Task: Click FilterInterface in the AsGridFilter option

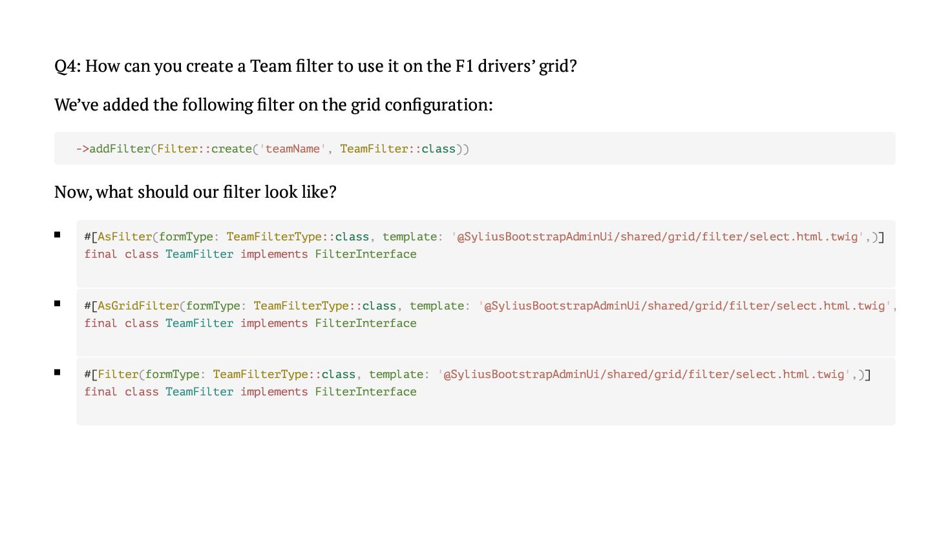Action: [x=366, y=323]
